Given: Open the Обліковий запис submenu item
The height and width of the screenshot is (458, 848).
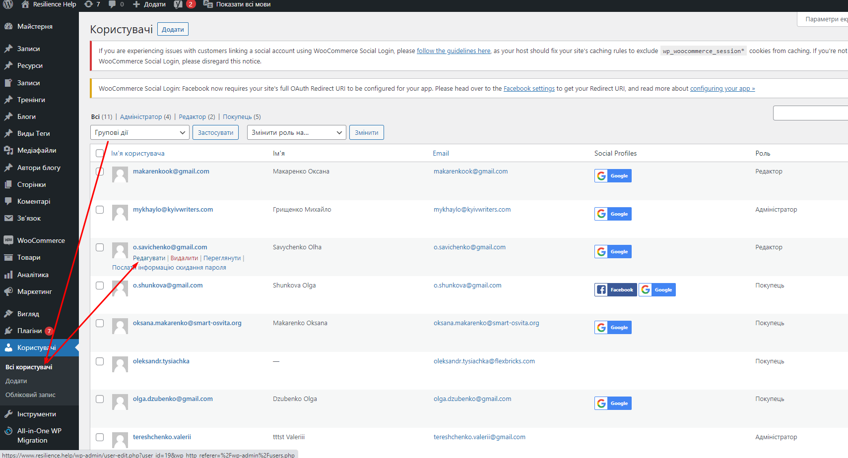Looking at the screenshot, I should coord(30,395).
